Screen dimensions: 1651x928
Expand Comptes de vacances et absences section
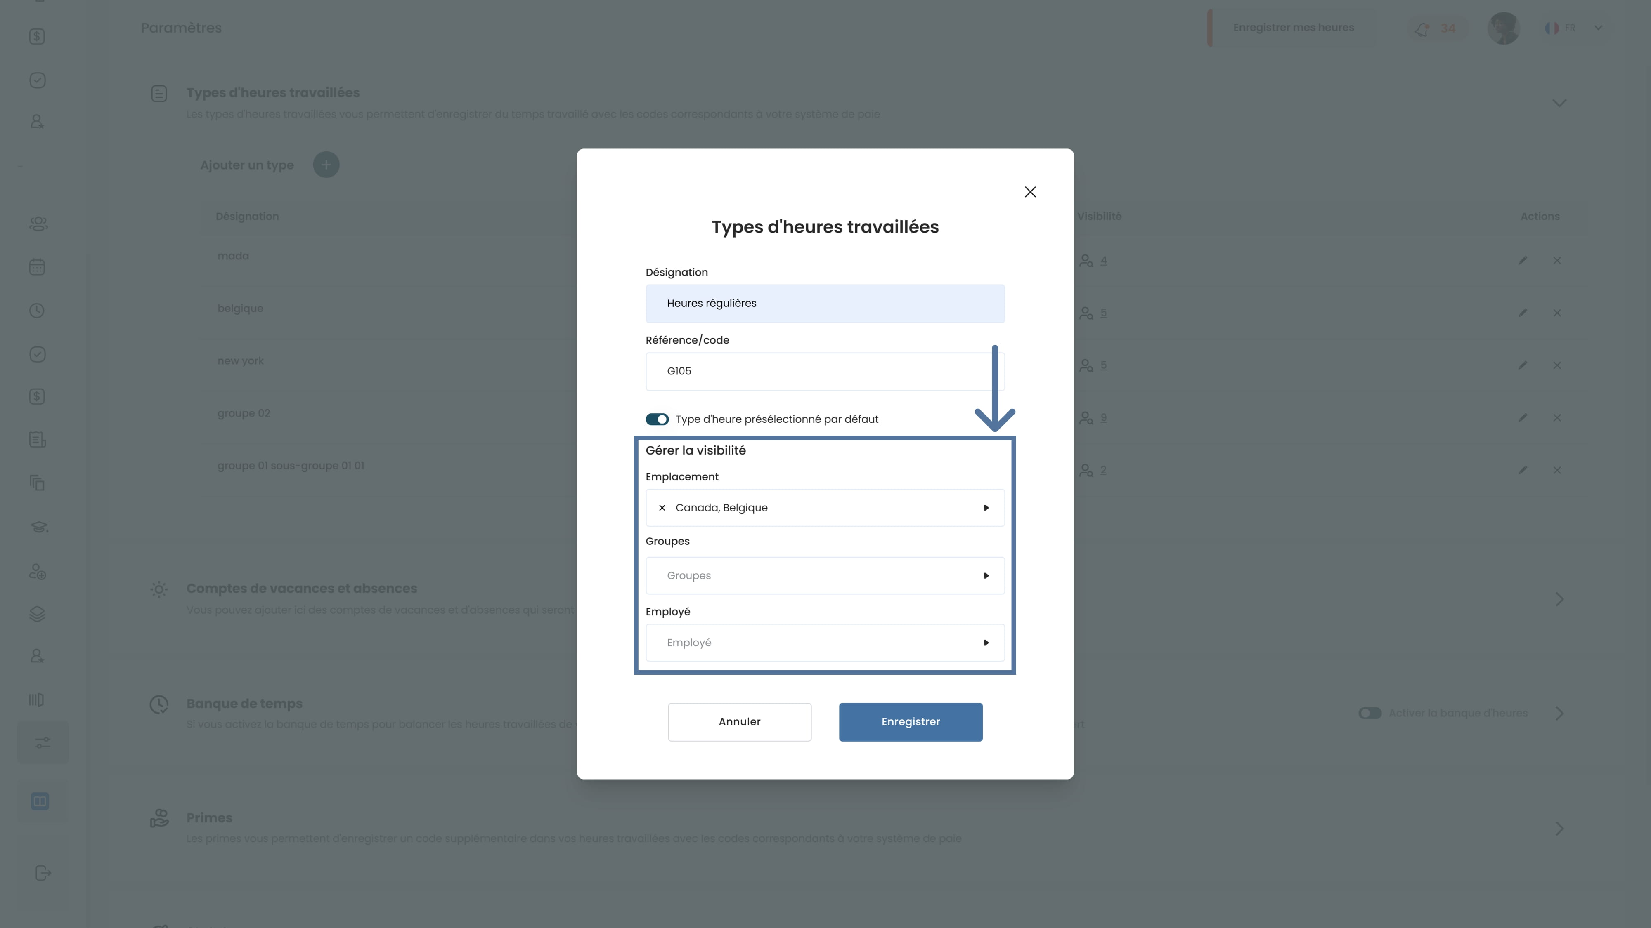1559,599
